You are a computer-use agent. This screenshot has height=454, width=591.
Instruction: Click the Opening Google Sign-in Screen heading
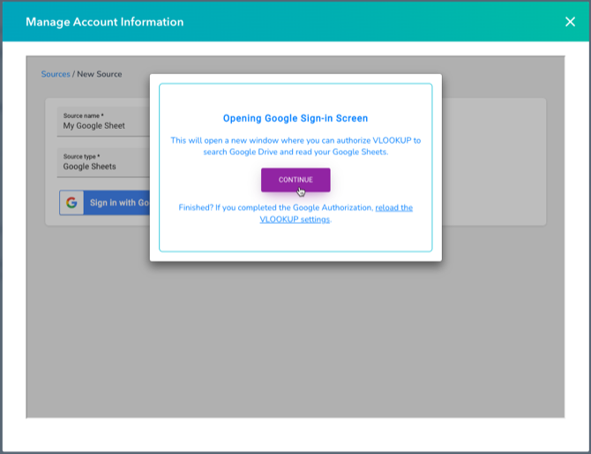pyautogui.click(x=295, y=118)
